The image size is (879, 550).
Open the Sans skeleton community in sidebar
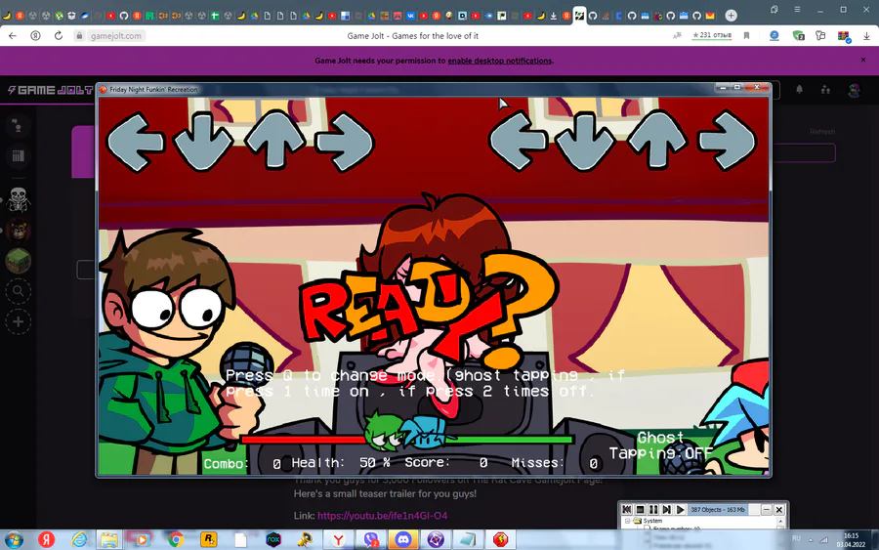18,199
